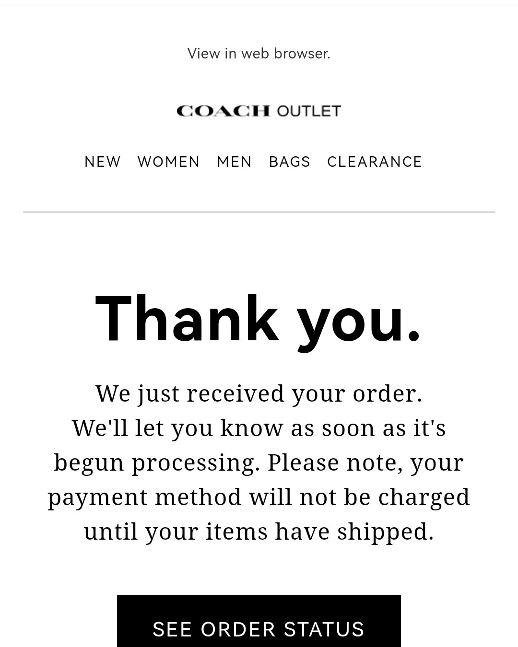Open the CLEARANCE section
Viewport: 518px width, 647px height.
[375, 162]
